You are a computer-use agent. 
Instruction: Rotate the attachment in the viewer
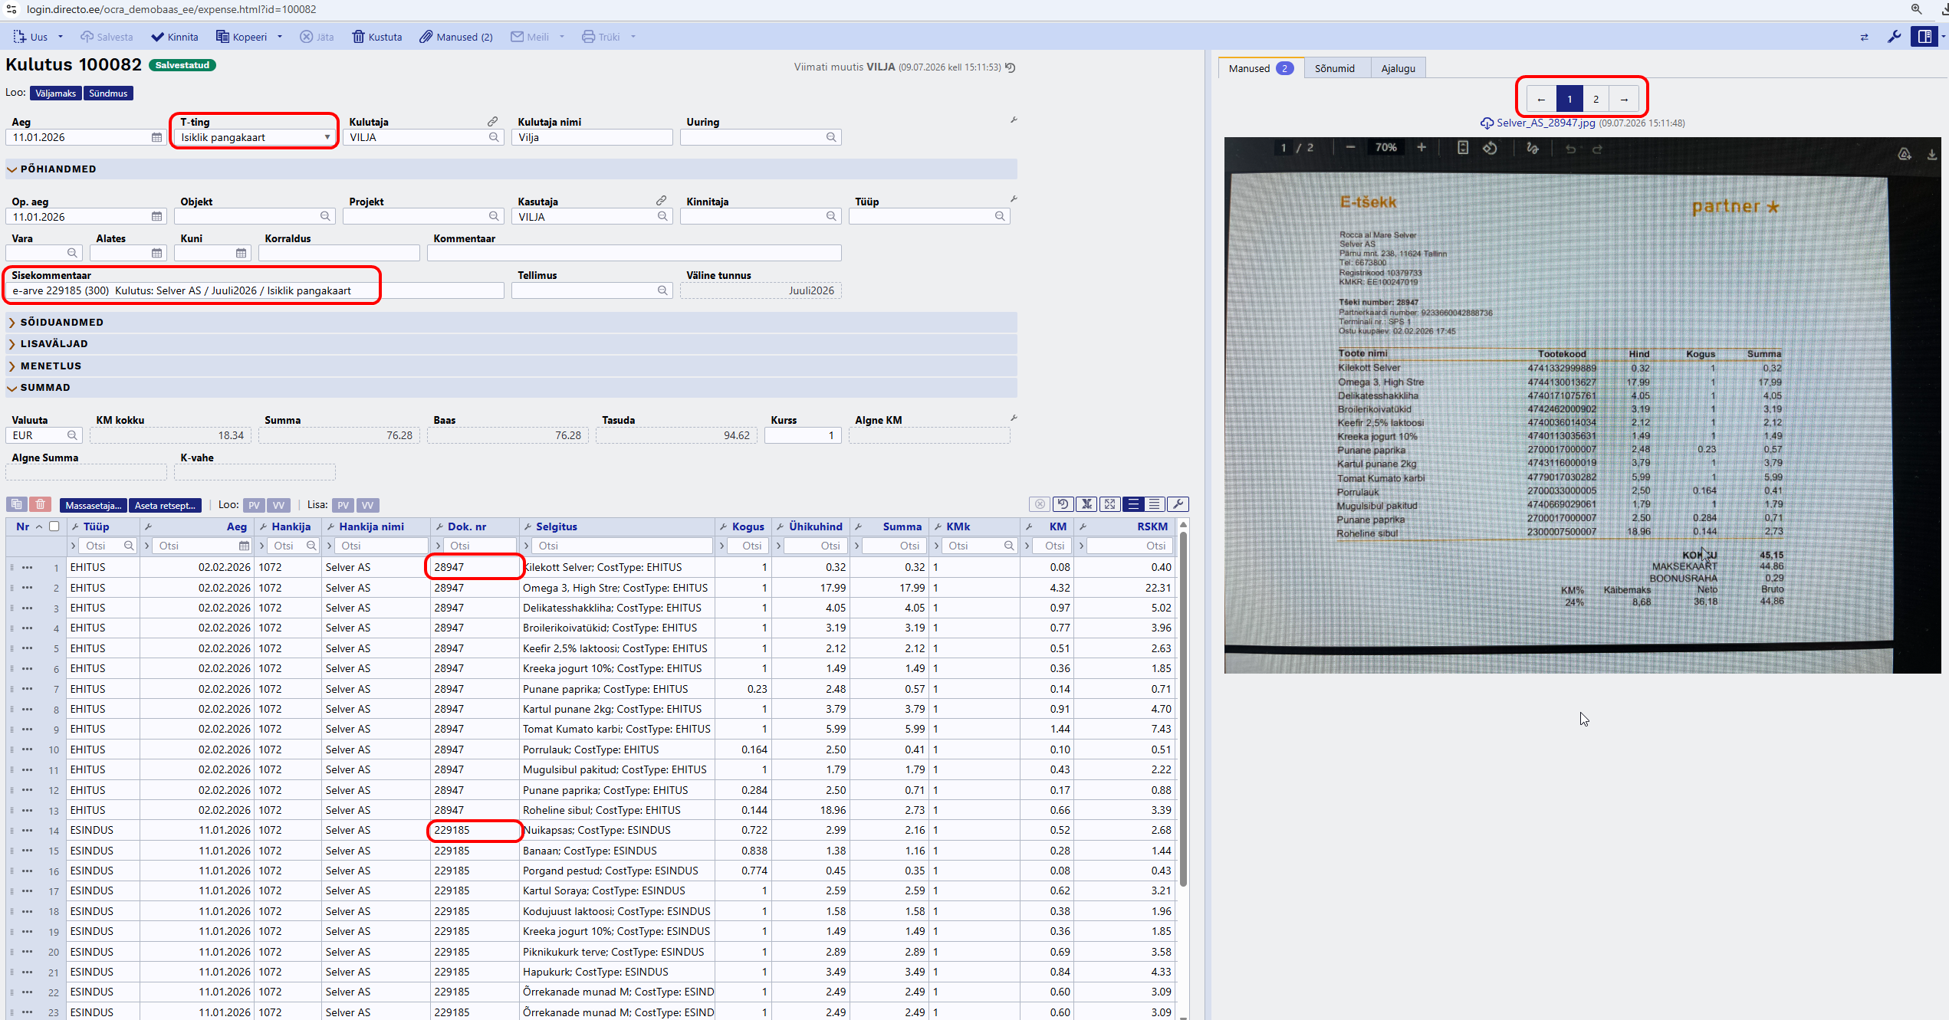[x=1490, y=148]
